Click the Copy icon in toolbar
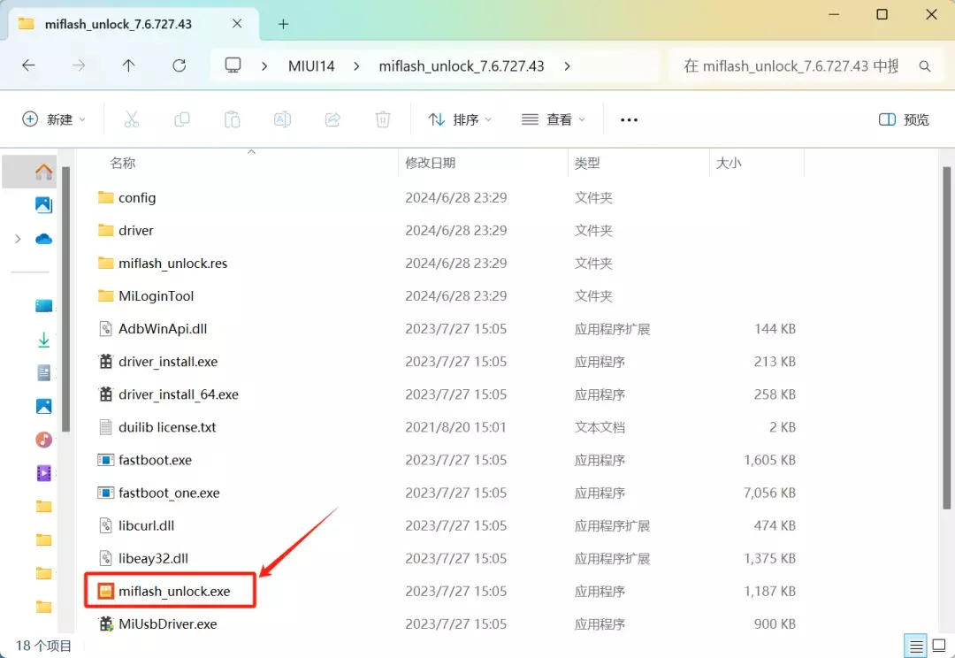Screen dimensions: 955x658 (181, 119)
